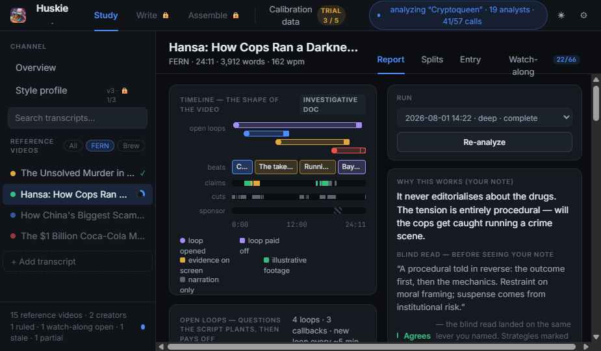Click the first beat chip labeled C...

coord(242,167)
